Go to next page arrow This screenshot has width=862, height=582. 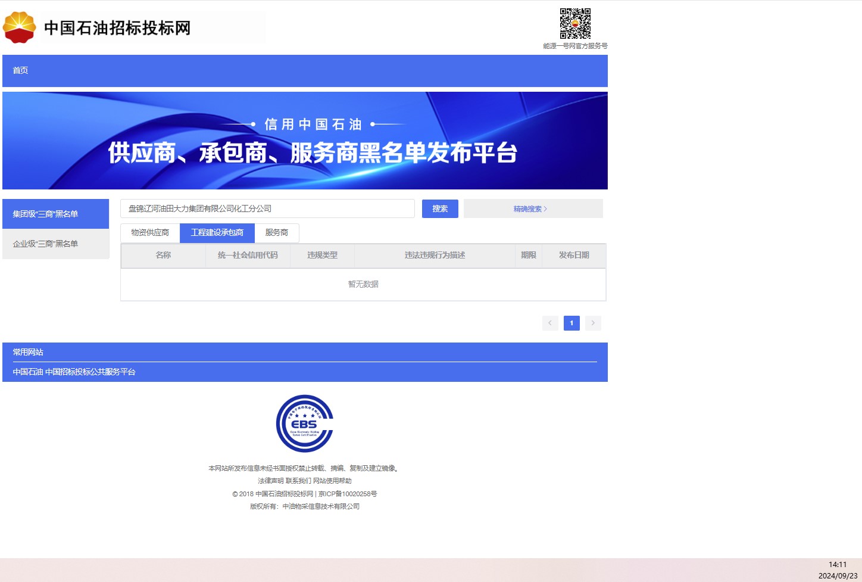point(593,323)
